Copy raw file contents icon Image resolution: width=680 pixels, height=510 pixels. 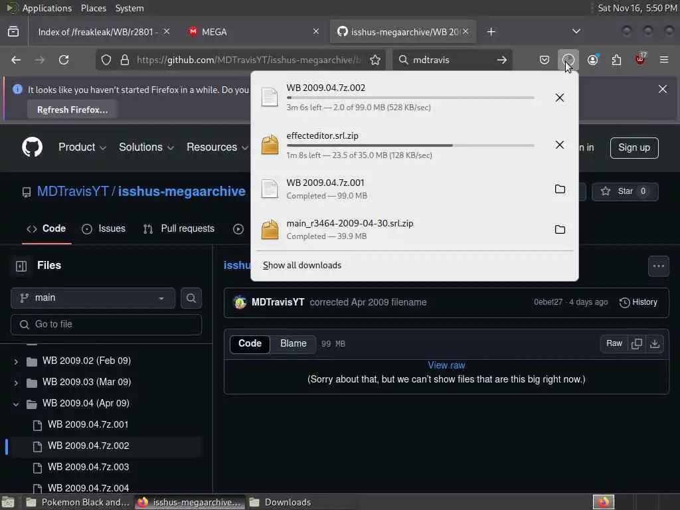637,344
